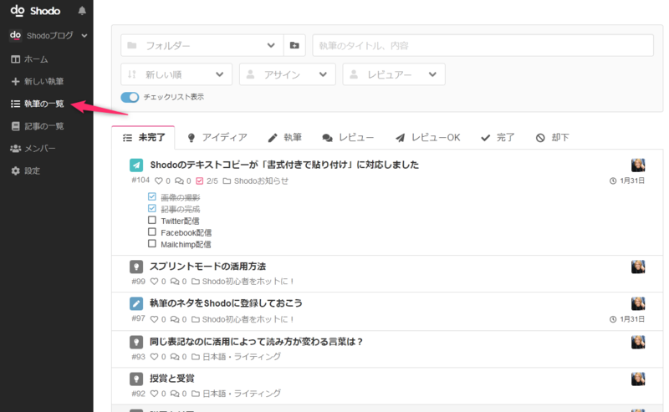Click the heart like icon on #99
Screen dimensions: 669x412
tap(155, 282)
